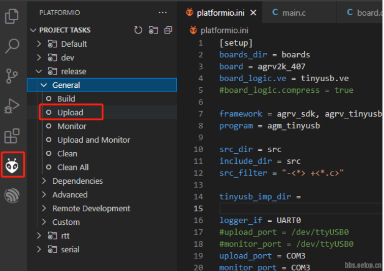This screenshot has width=384, height=271.
Task: Expand the Dependencies group
Action: [44, 181]
